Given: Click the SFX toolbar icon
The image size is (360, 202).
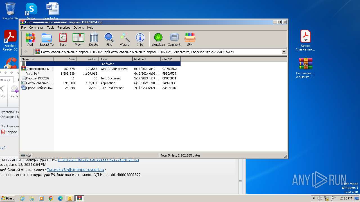Looking at the screenshot, I should (190, 39).
